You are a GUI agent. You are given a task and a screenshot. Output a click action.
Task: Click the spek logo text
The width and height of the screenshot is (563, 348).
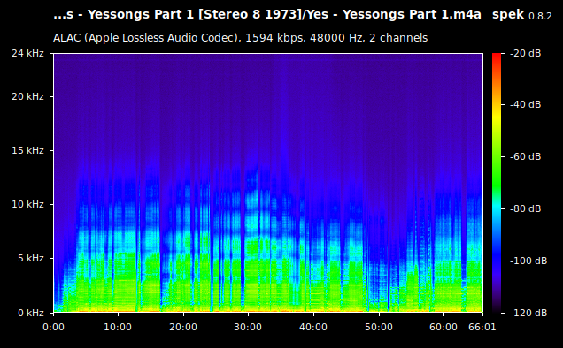click(508, 15)
